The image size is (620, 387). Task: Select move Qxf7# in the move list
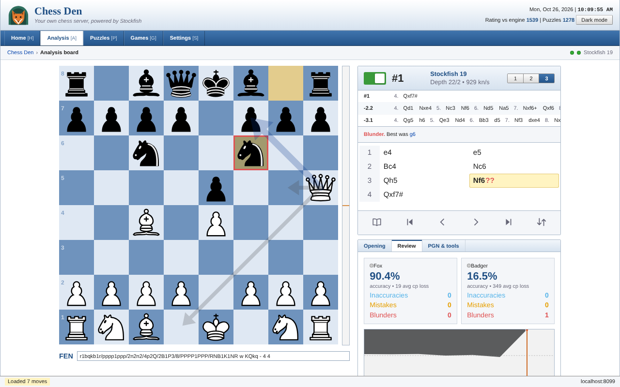pyautogui.click(x=424, y=194)
